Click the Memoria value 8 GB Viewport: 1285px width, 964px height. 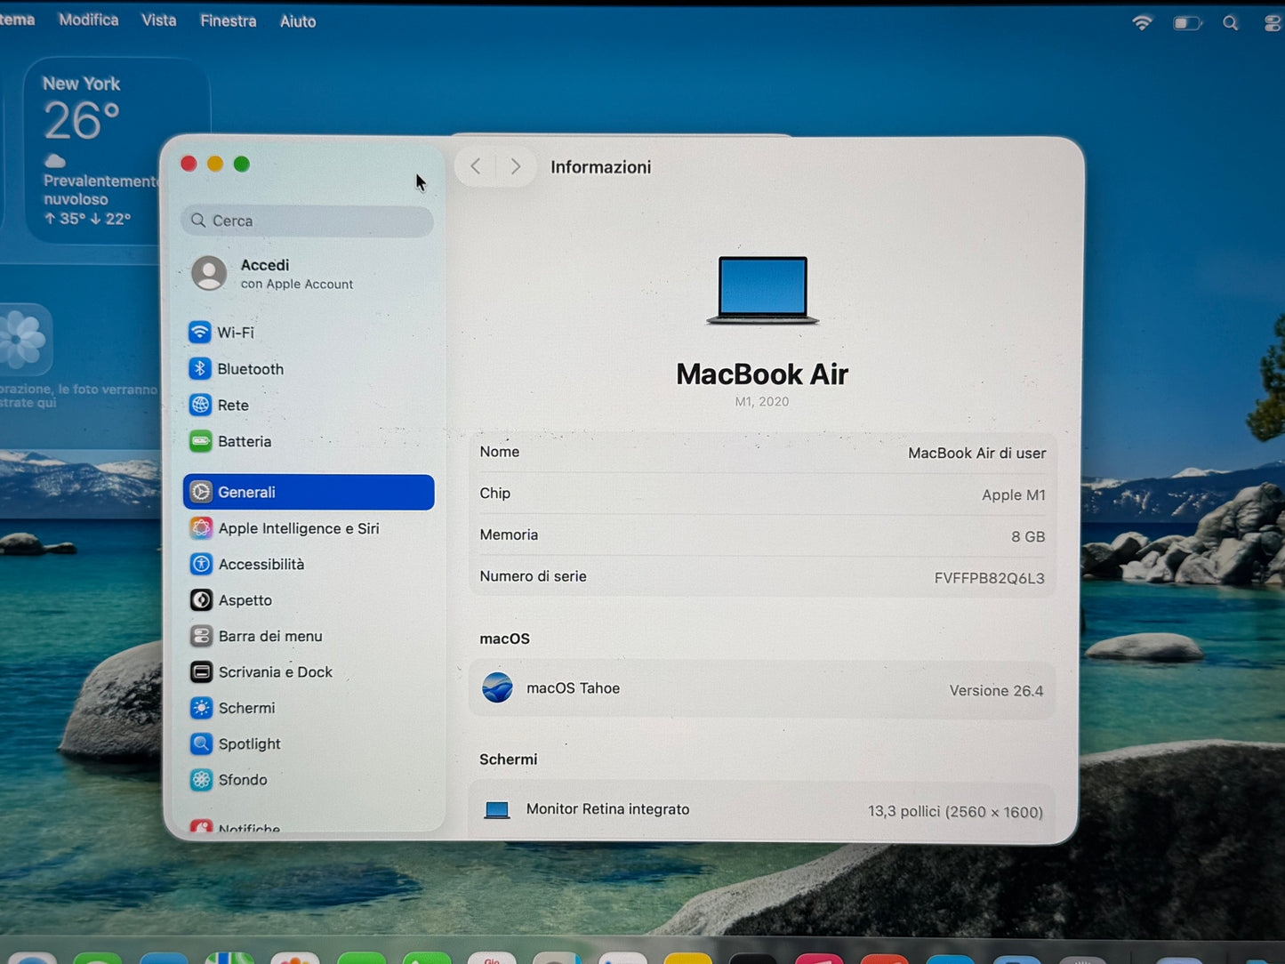[x=1028, y=536]
